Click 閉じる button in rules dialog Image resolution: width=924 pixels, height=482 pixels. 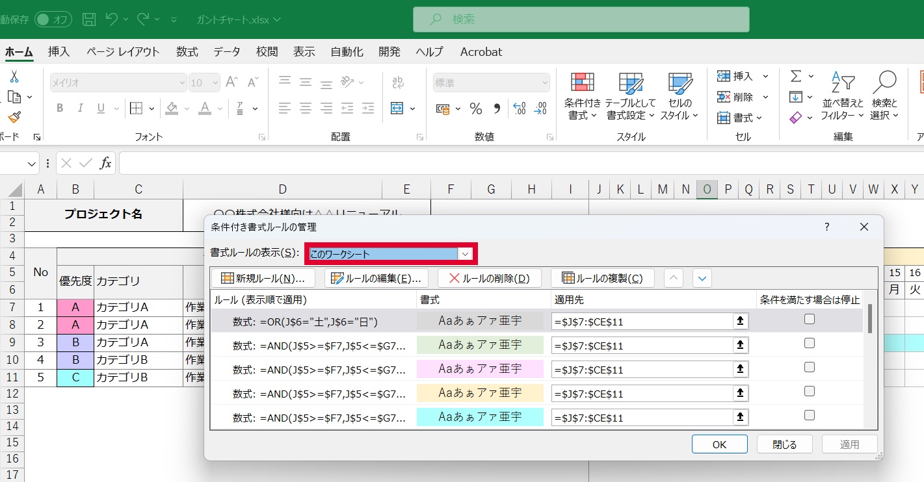784,444
